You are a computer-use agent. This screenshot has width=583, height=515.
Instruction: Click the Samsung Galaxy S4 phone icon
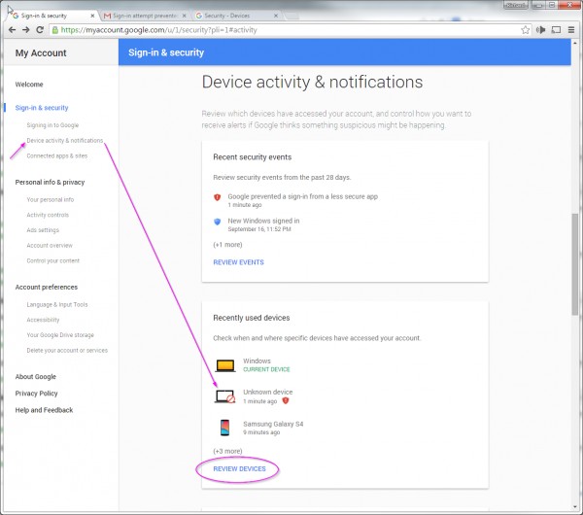pos(224,428)
